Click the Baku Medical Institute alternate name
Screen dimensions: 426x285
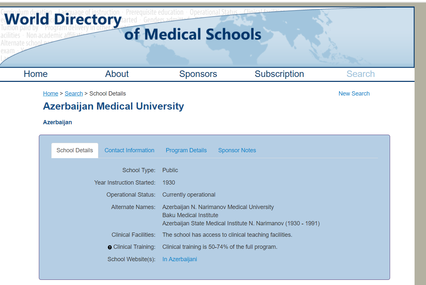pos(190,215)
